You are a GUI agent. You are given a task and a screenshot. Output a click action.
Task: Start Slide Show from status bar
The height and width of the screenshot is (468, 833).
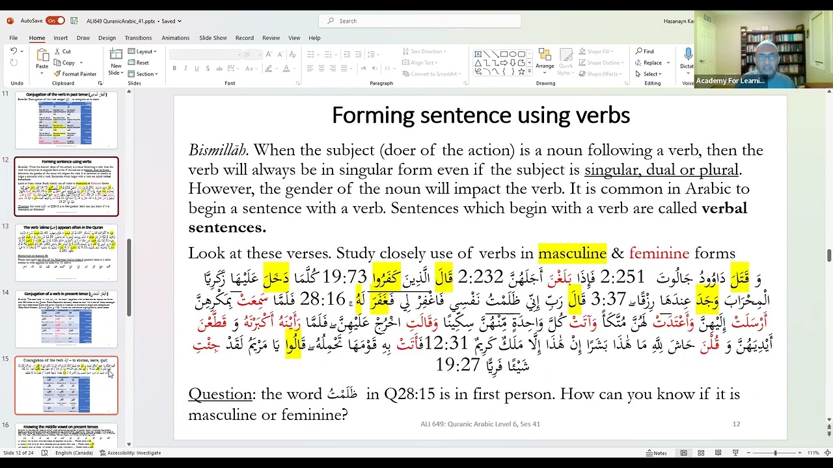735,452
